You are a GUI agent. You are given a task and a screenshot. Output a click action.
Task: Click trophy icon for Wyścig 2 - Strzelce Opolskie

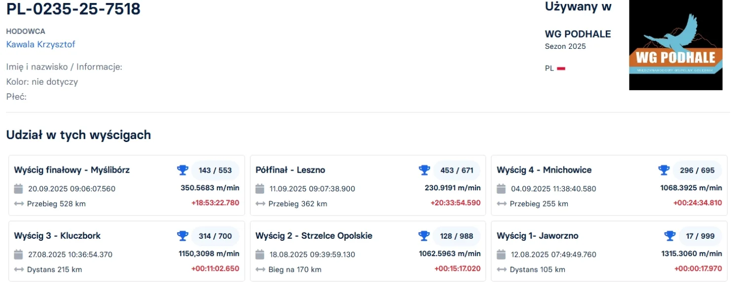(424, 236)
